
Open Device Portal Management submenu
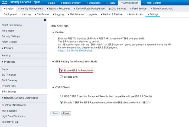[x=90, y=9]
